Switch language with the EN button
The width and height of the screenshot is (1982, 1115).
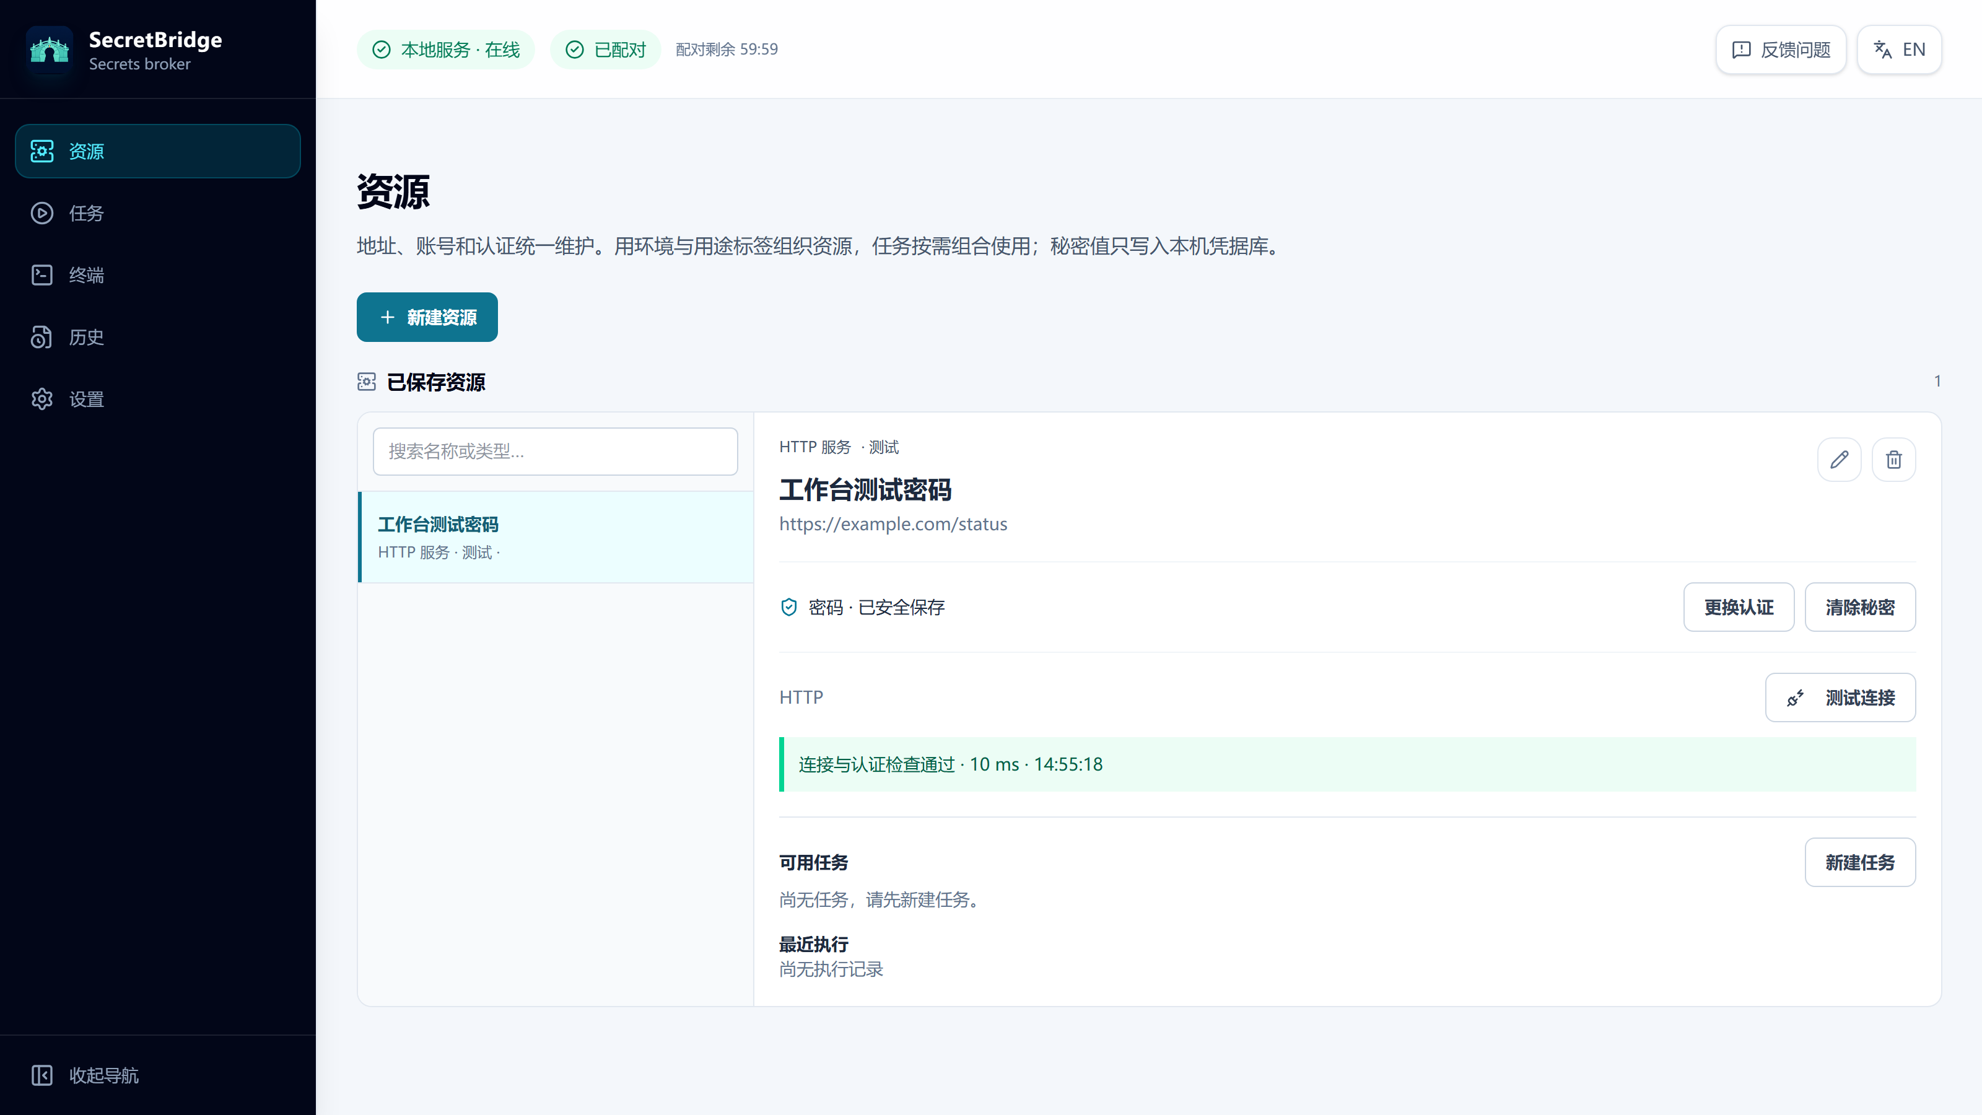pos(1899,50)
